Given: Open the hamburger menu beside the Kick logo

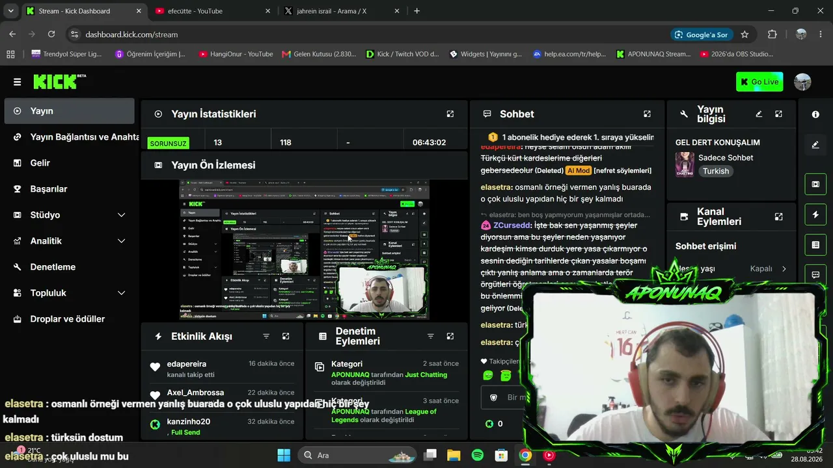Looking at the screenshot, I should (x=17, y=82).
